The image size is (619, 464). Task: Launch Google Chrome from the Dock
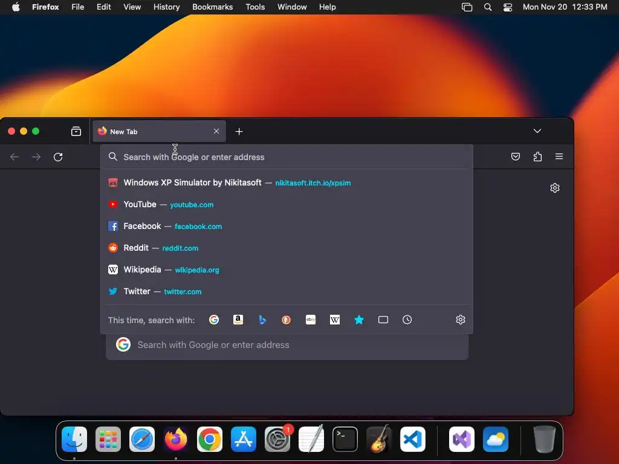[210, 439]
